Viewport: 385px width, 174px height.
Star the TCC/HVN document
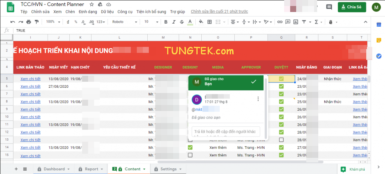(91, 4)
